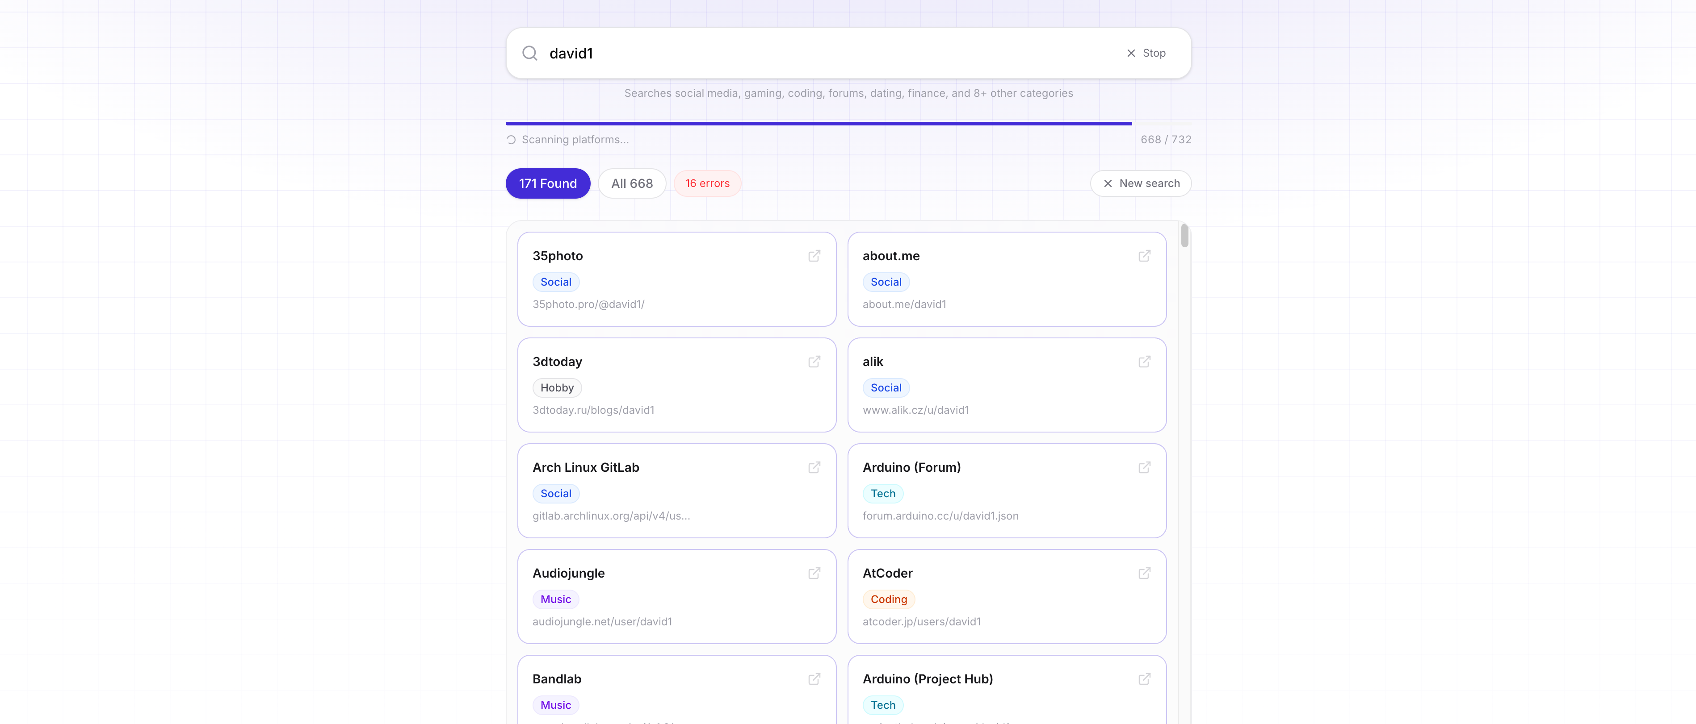
Task: Click the forum.arduino.cc/u/david1.json URL text
Action: [940, 516]
